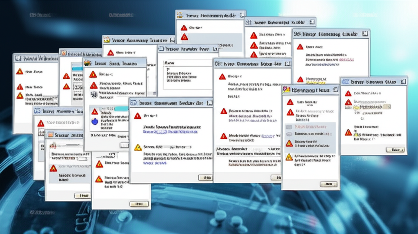Viewport: 418px width, 234px height.
Task: Click the gear icon in the "Inaux Sosa" dialog
Action: point(94,94)
